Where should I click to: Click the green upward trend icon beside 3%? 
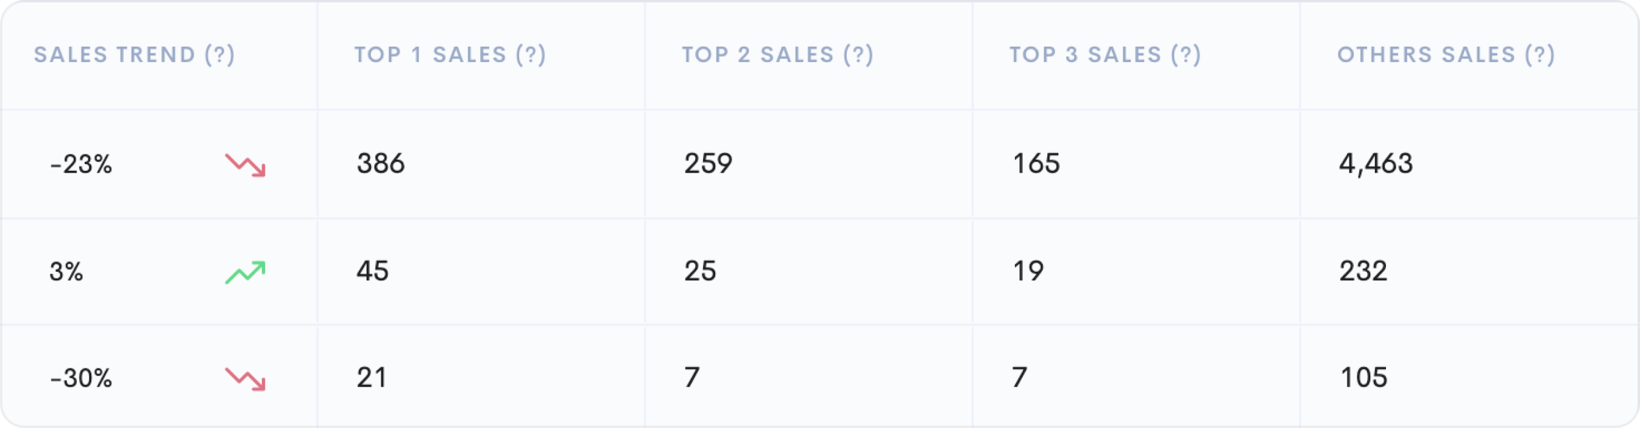click(x=245, y=272)
